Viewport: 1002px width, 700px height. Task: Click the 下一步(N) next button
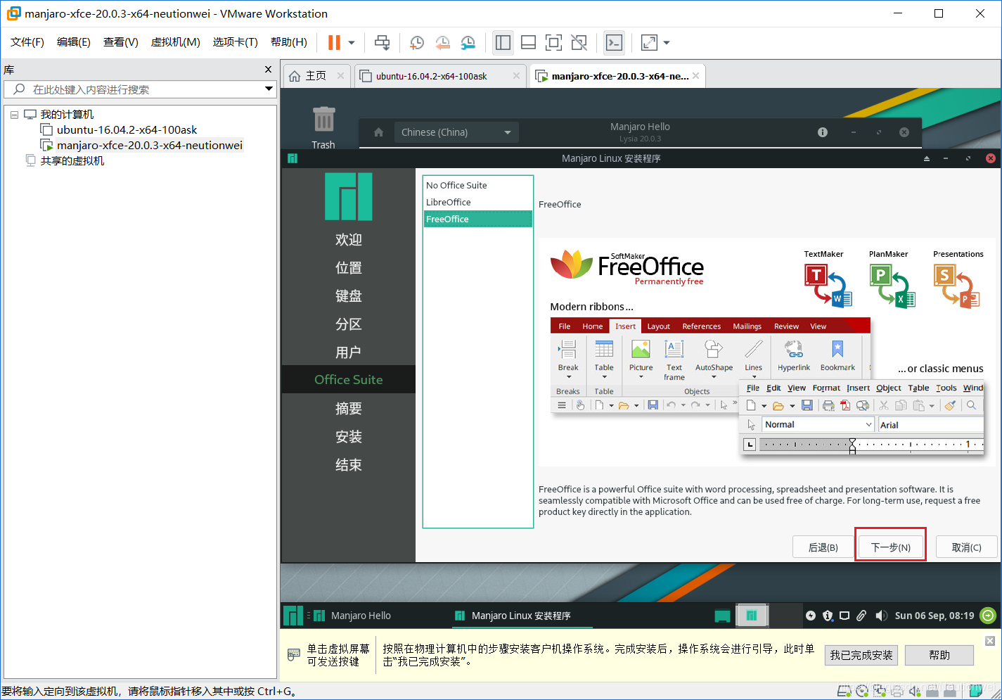(890, 547)
